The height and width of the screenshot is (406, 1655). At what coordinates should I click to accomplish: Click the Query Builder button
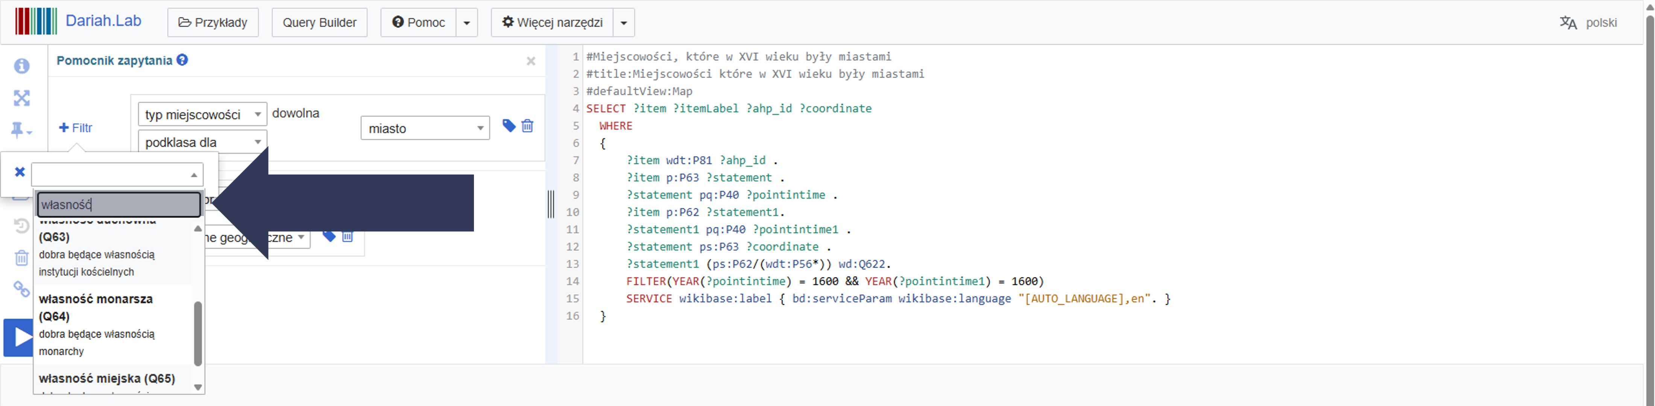point(319,23)
